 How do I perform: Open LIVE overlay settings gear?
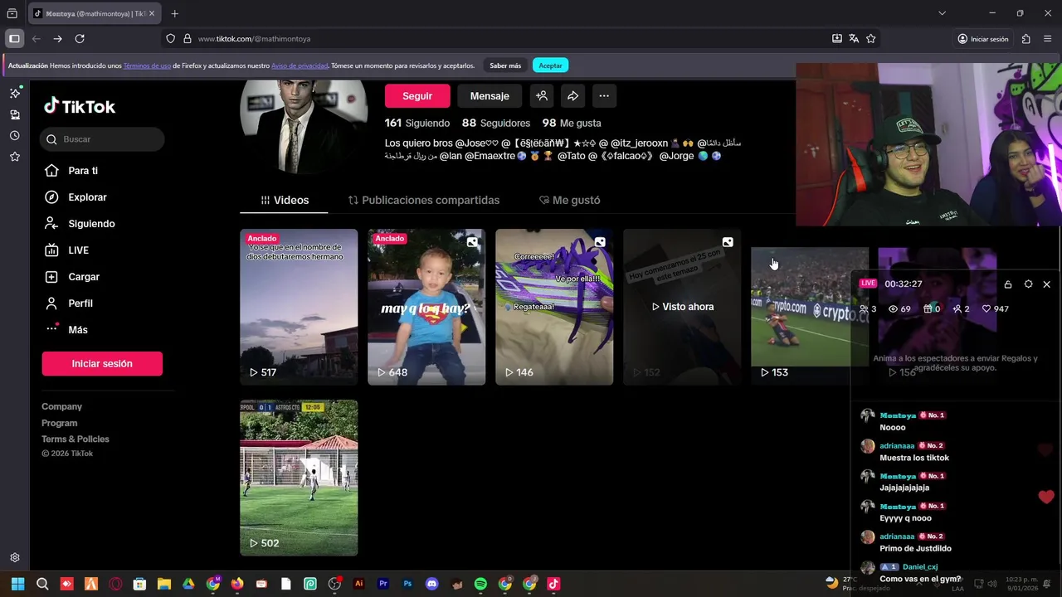coord(1028,284)
